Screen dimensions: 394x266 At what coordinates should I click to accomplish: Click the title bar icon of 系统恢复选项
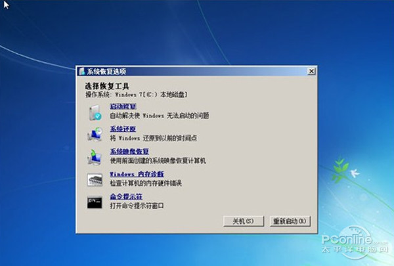81,72
